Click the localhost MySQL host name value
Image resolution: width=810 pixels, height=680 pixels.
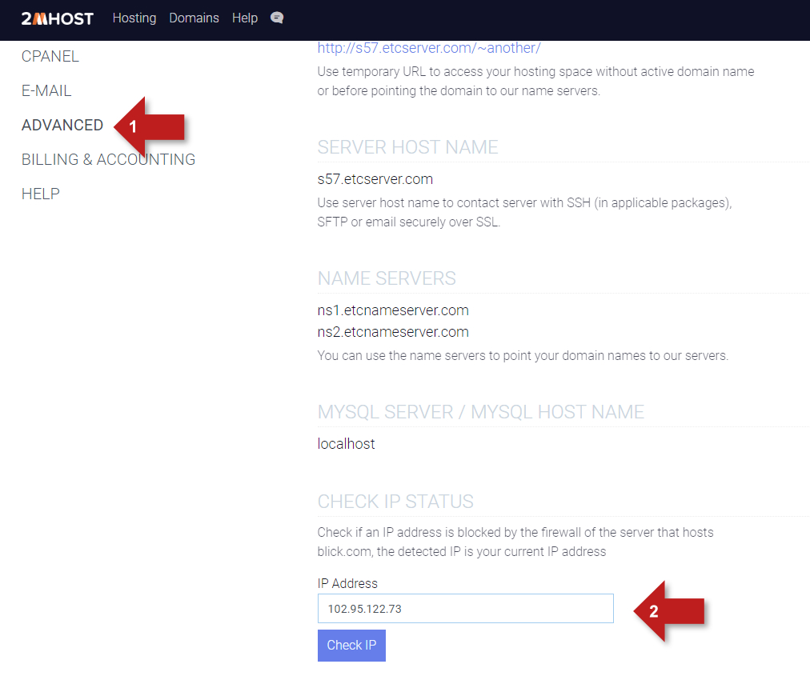coord(346,444)
